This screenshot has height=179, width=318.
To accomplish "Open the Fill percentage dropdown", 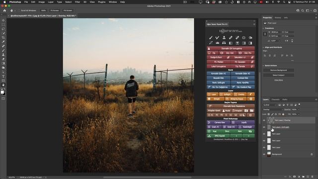I will click(x=298, y=114).
